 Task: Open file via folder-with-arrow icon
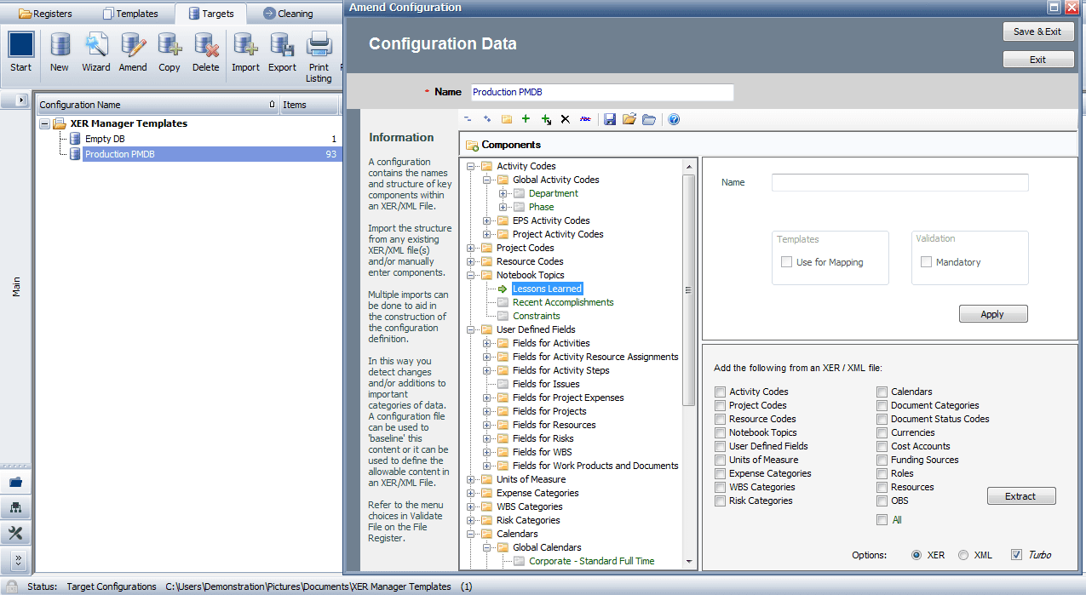click(x=629, y=120)
